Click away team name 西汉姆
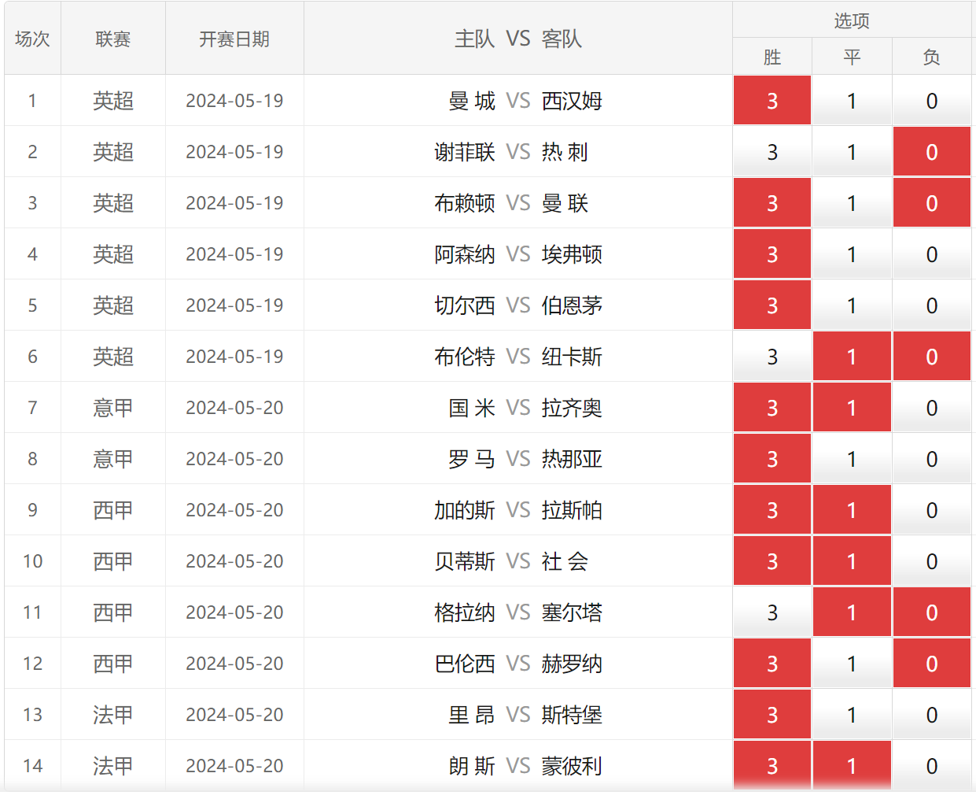This screenshot has width=976, height=799. [572, 101]
